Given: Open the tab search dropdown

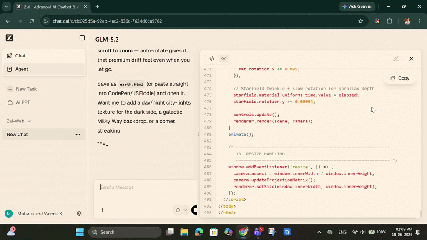Looking at the screenshot, I should 7,7.
